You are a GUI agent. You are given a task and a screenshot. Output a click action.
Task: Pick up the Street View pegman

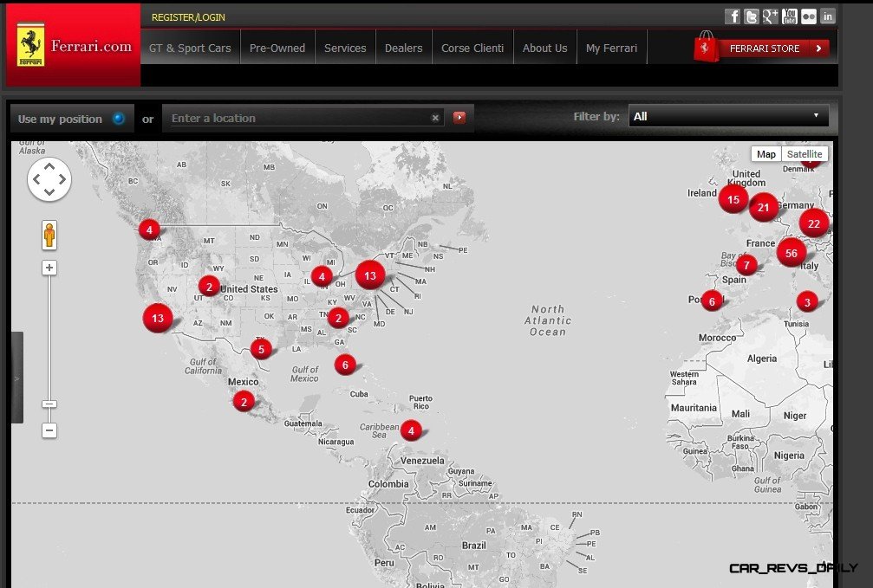49,235
